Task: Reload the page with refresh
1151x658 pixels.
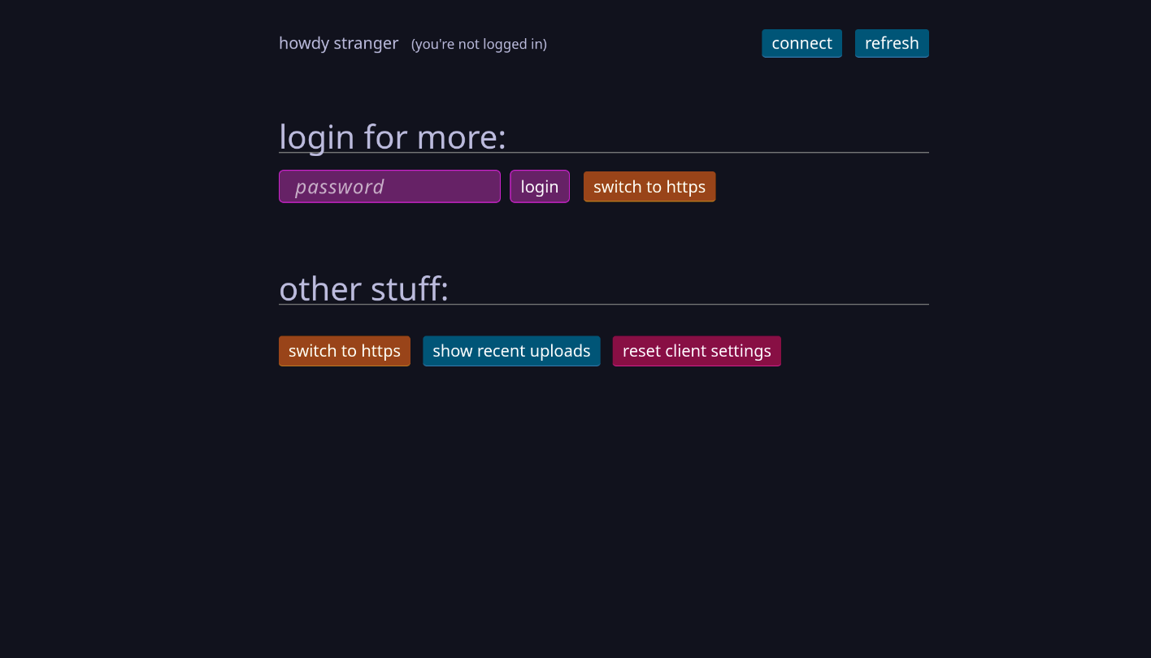Action: coord(892,43)
